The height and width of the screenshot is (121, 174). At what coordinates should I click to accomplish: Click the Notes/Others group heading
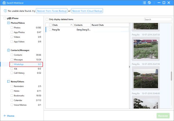(x=17, y=82)
